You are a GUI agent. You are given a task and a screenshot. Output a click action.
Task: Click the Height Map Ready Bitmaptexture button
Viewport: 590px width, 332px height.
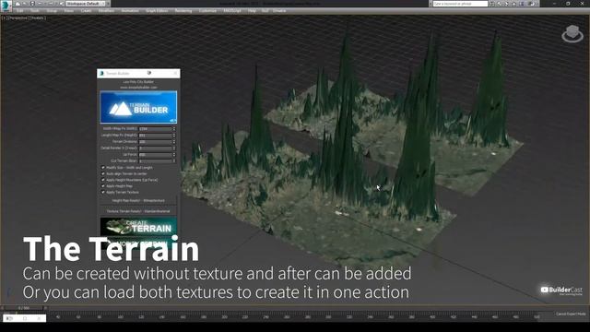click(x=138, y=201)
